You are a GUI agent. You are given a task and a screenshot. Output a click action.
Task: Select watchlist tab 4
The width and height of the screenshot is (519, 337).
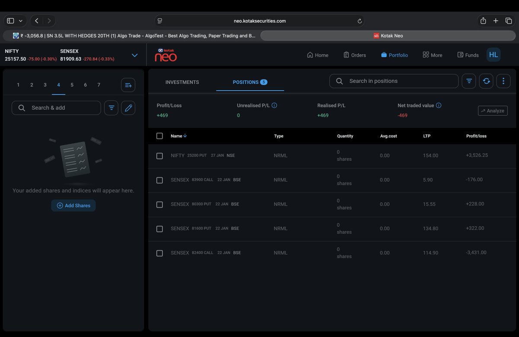point(58,85)
